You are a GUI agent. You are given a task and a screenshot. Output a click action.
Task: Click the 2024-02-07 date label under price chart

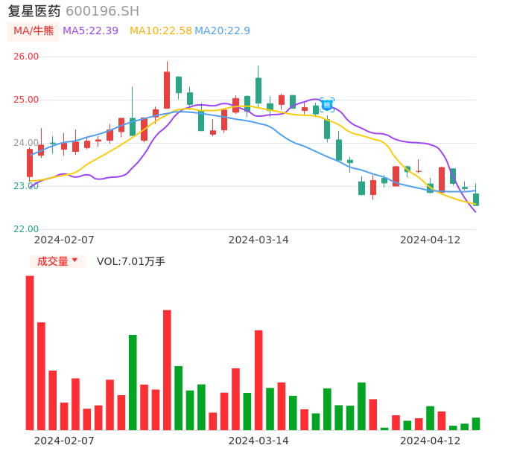64,240
